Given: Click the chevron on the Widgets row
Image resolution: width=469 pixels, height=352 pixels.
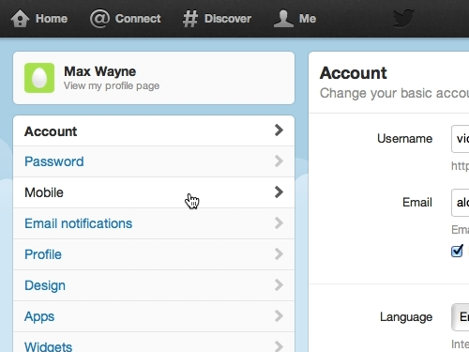Looking at the screenshot, I should [x=279, y=346].
